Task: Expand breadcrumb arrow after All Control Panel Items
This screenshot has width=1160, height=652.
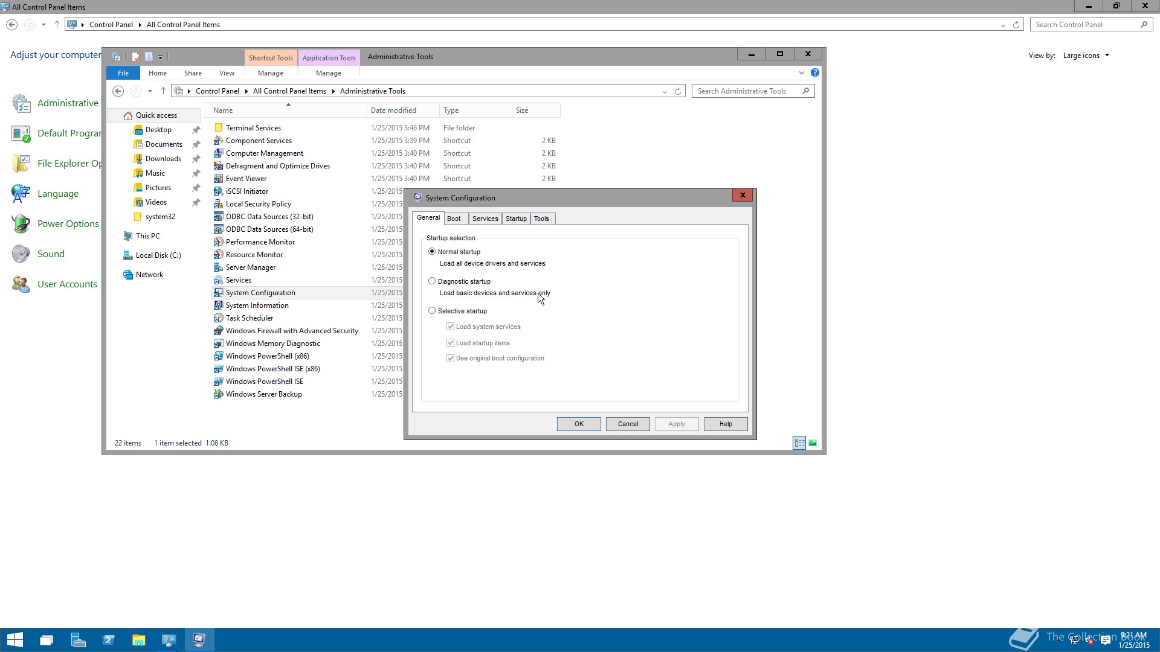Action: tap(333, 91)
